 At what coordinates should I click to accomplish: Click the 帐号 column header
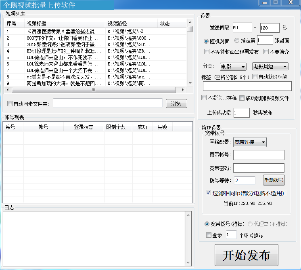(44, 127)
